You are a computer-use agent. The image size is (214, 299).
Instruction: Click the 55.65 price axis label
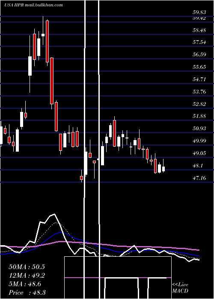tap(199, 67)
